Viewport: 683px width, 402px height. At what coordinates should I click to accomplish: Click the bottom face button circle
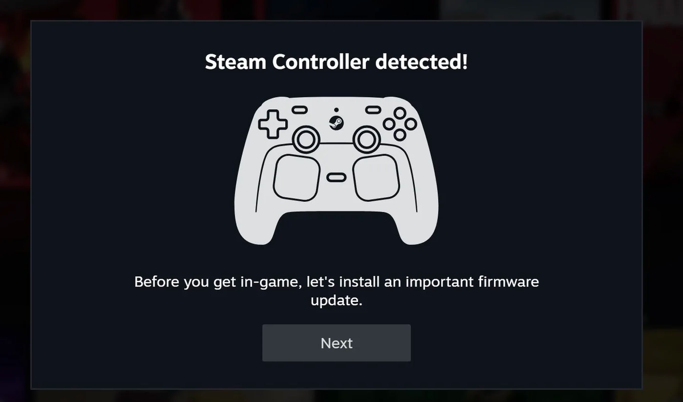click(x=400, y=135)
